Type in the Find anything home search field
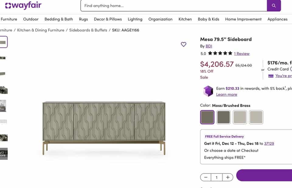 tap(173, 6)
